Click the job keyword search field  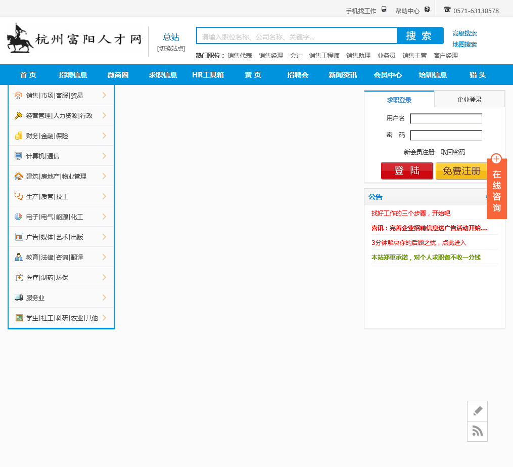pyautogui.click(x=297, y=35)
